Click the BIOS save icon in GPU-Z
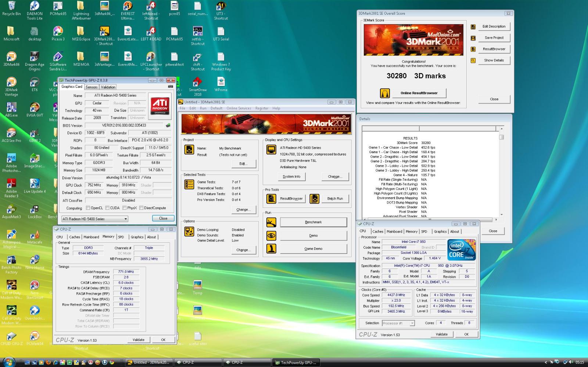588x367 pixels. [168, 125]
